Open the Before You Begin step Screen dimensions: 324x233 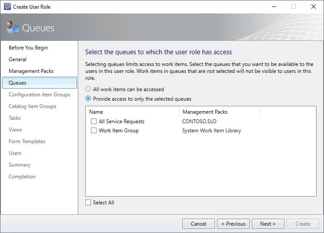point(28,48)
